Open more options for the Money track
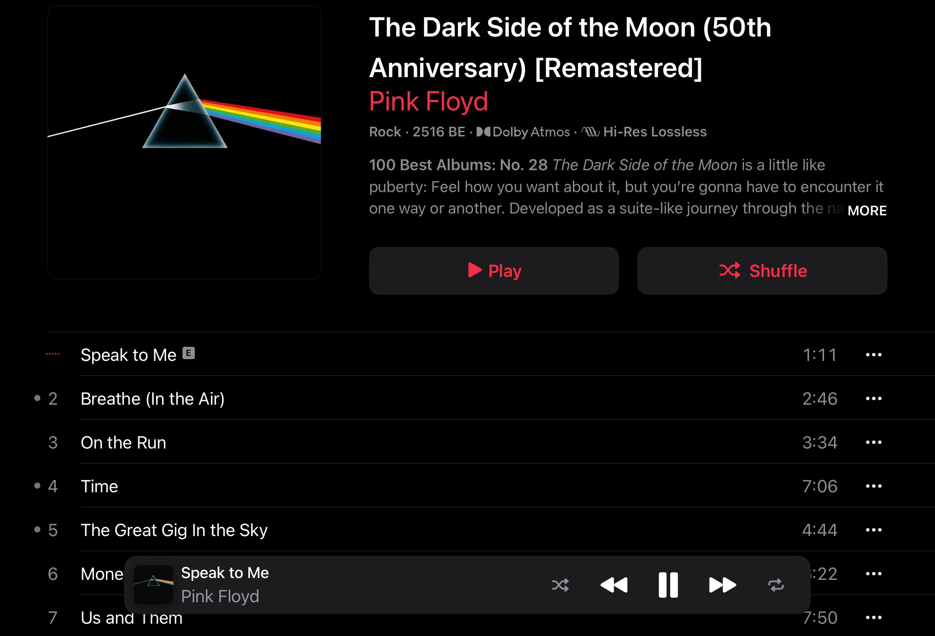Screen dimensions: 935x636 tap(873, 574)
